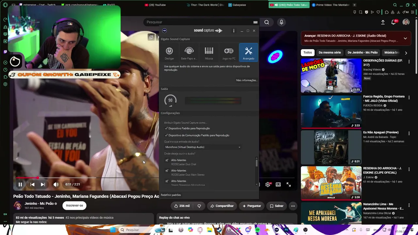Go to the previous video
The width and height of the screenshot is (418, 235).
point(32,184)
